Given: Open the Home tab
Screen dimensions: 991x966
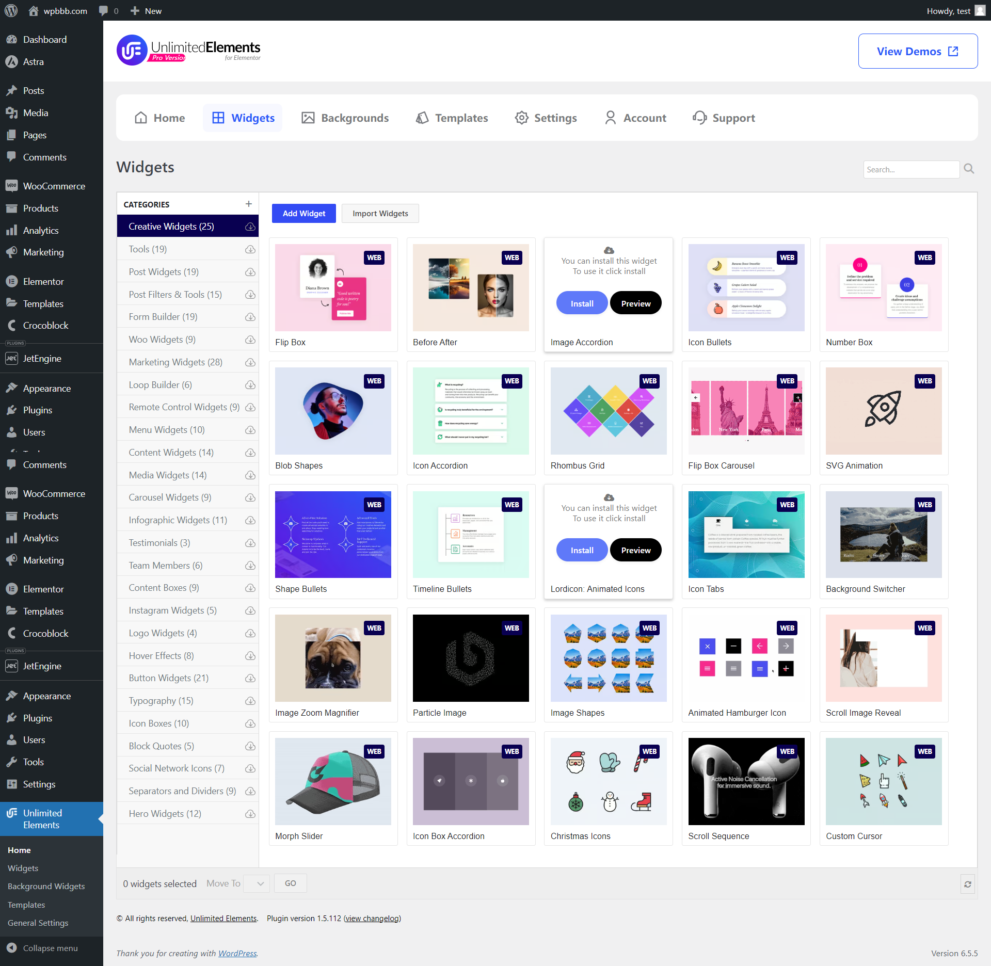Looking at the screenshot, I should pyautogui.click(x=159, y=118).
